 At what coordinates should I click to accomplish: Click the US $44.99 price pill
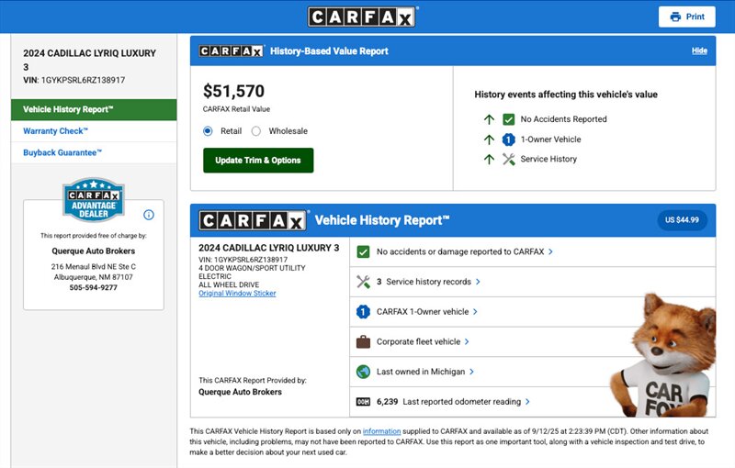coord(682,220)
